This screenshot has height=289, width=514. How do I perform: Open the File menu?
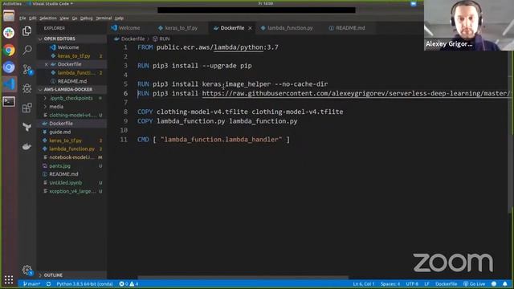coord(22,18)
